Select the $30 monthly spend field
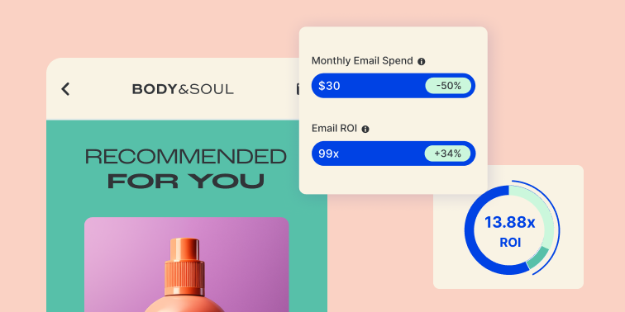The height and width of the screenshot is (312, 625). click(393, 86)
